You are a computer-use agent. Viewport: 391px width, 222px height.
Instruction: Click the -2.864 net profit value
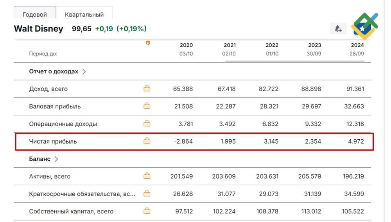point(183,141)
